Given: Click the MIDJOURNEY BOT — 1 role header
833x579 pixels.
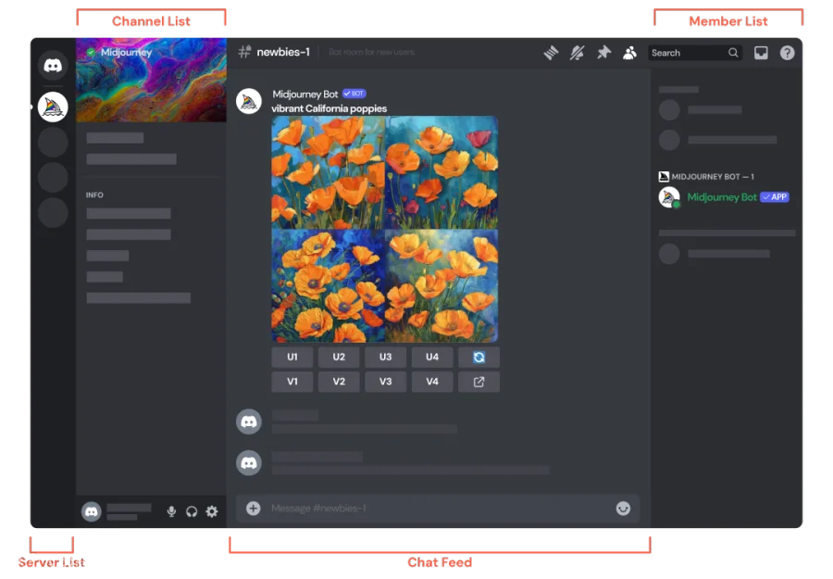Looking at the screenshot, I should 706,177.
